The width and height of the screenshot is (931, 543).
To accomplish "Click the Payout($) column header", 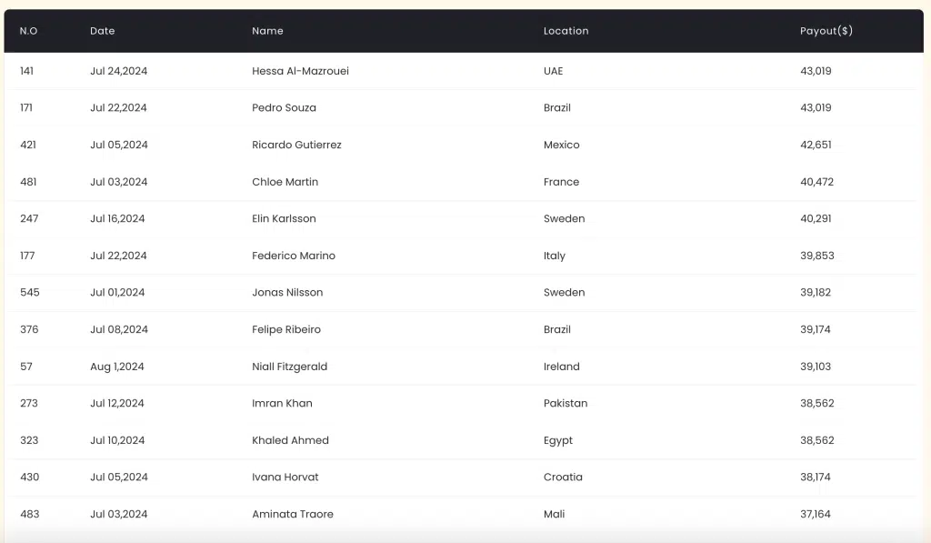I will [826, 31].
